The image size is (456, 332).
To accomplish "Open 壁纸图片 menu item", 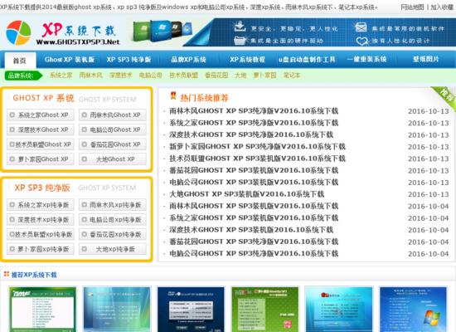I will point(426,59).
